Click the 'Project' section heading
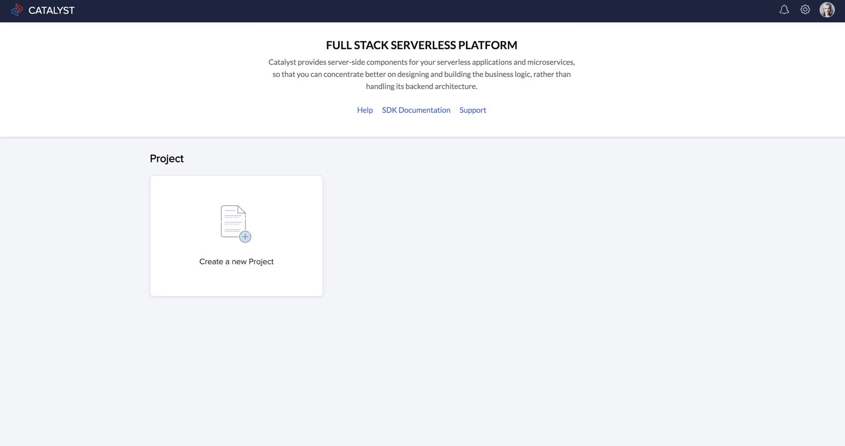Screen dimensions: 845x446 167,158
